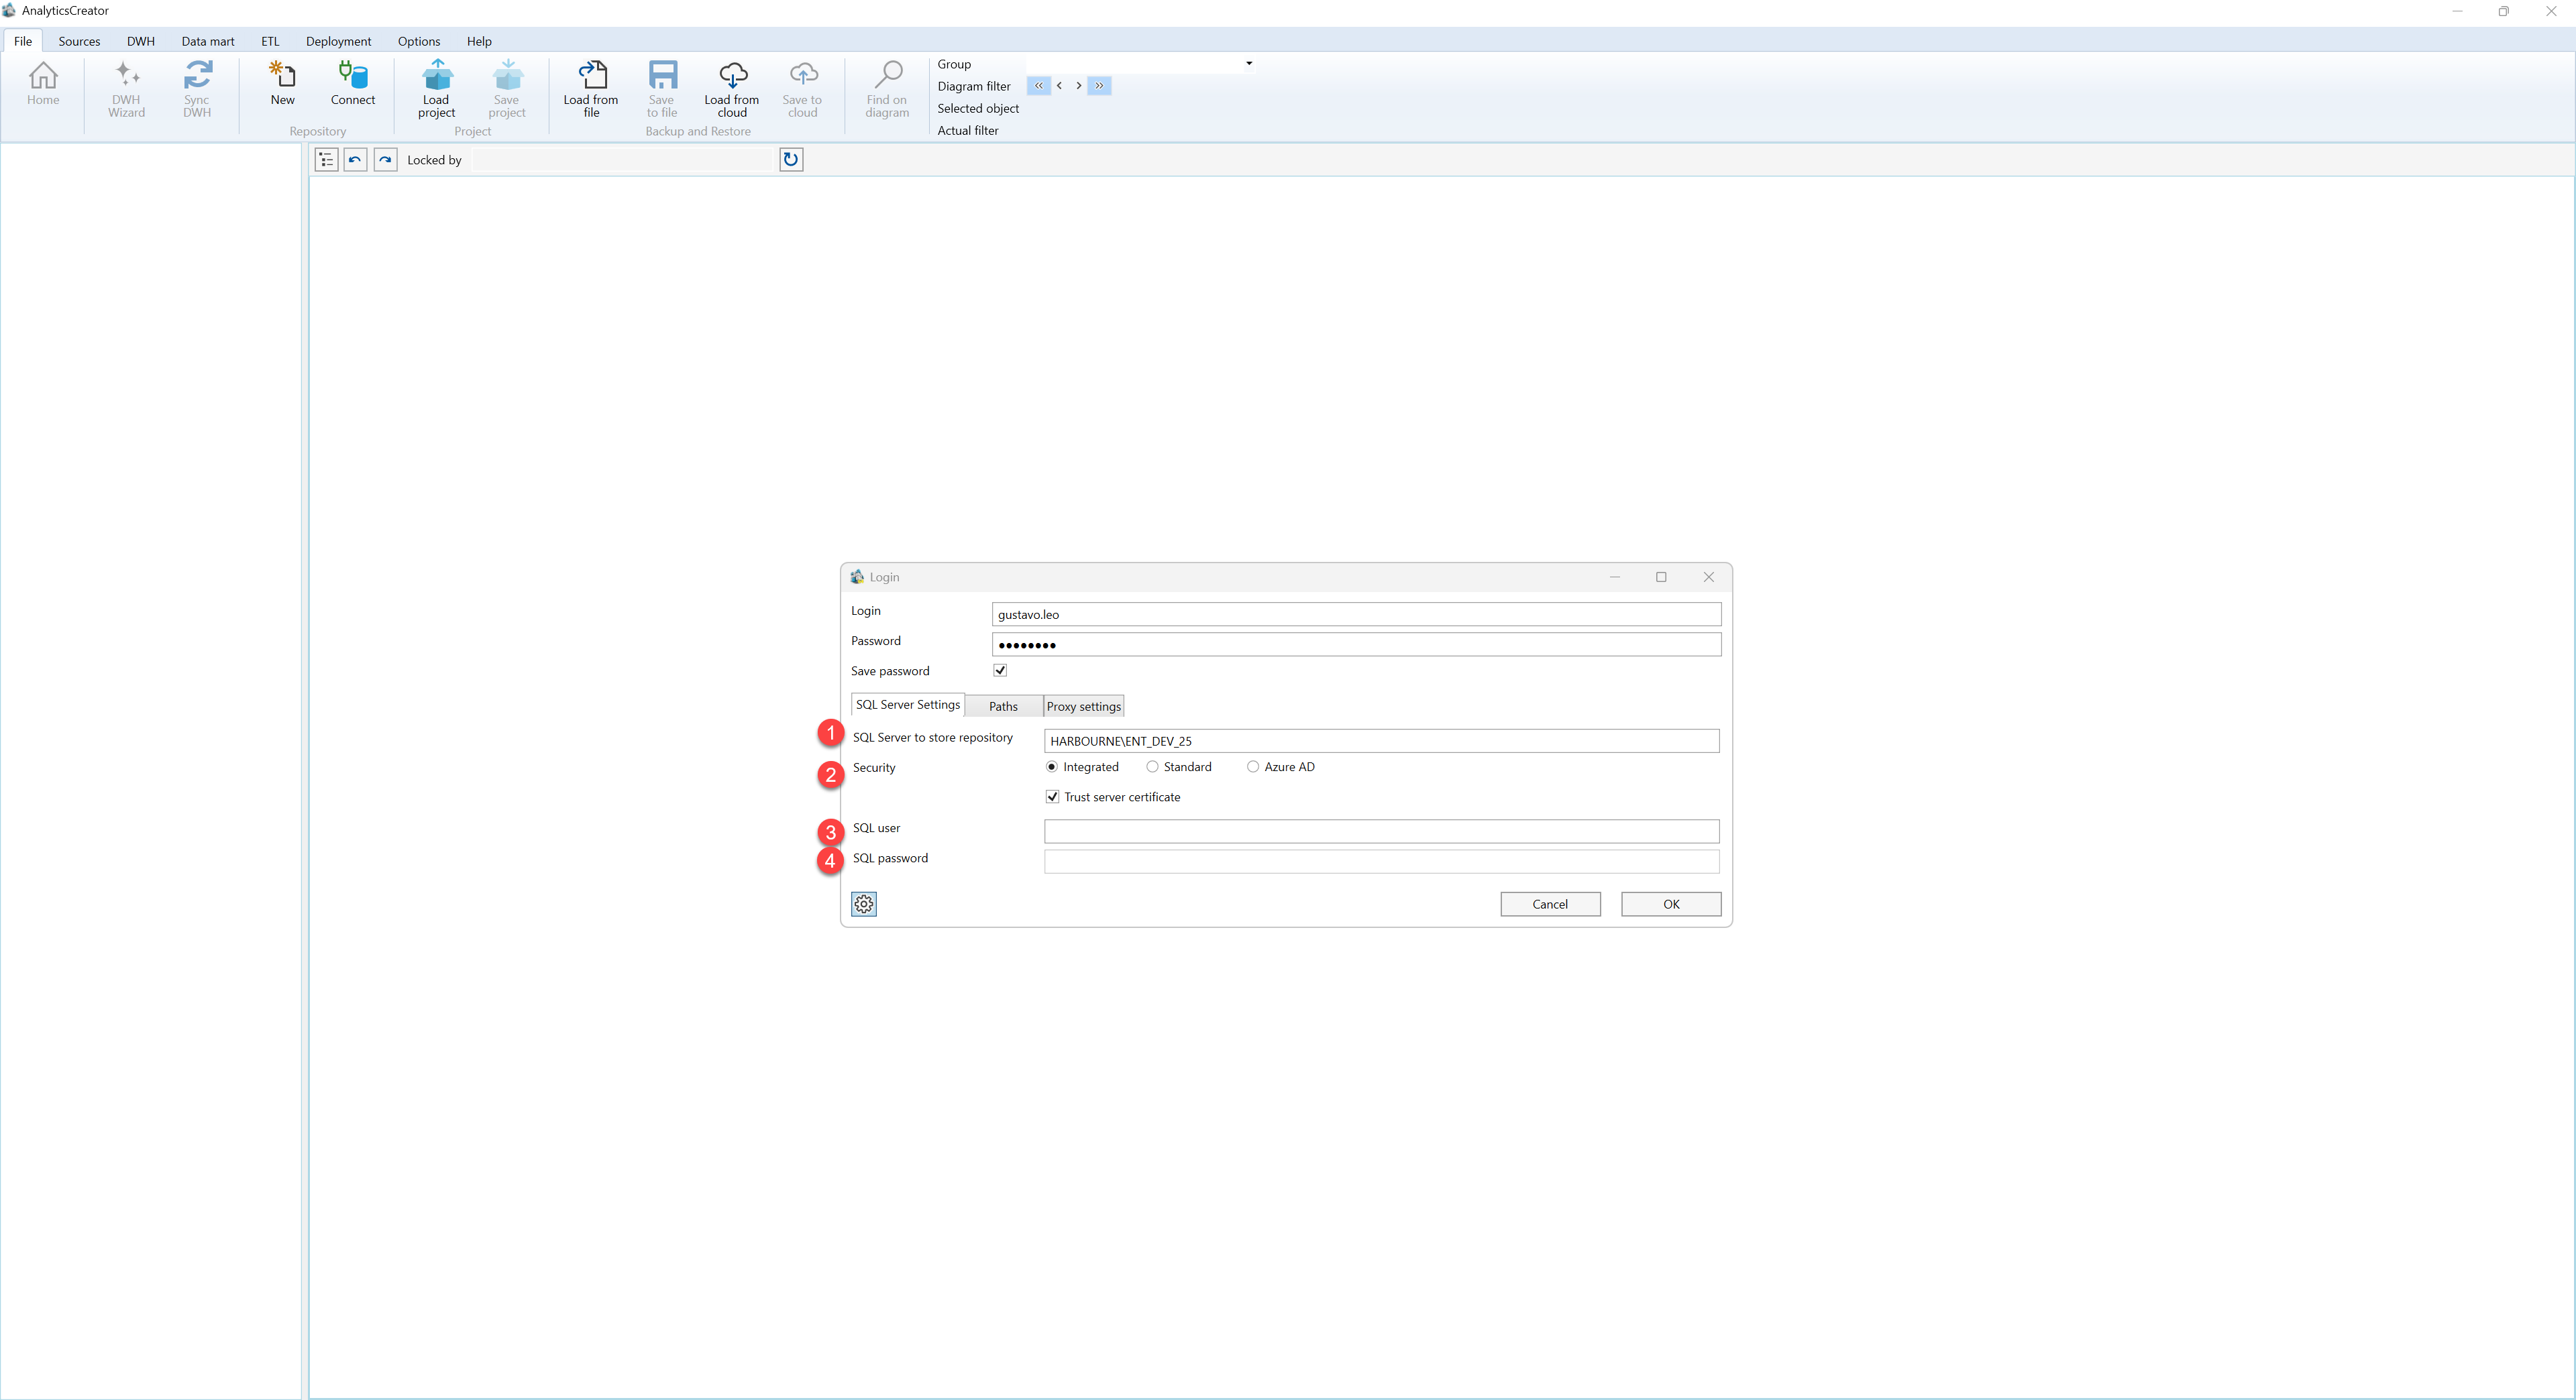Refresh the diagram lock status

coord(791,160)
